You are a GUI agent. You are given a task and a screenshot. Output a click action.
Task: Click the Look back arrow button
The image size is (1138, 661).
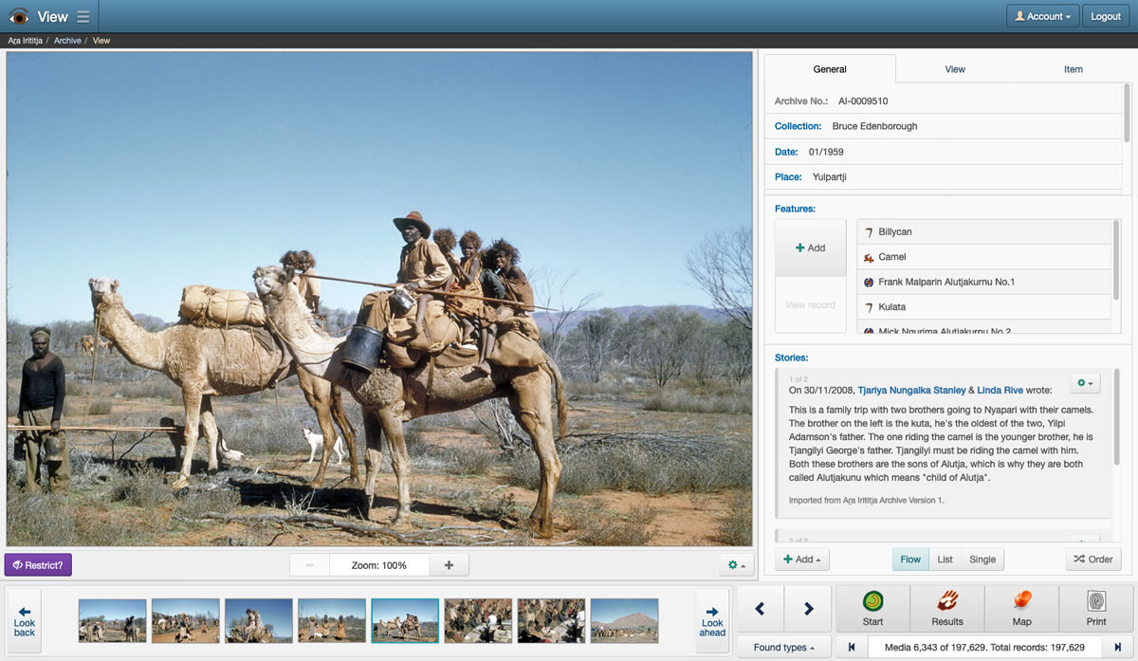pos(25,621)
